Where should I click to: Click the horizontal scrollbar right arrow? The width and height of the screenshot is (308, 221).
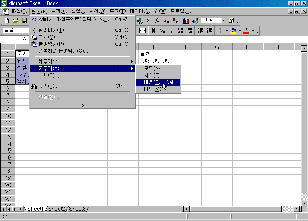click(296, 209)
